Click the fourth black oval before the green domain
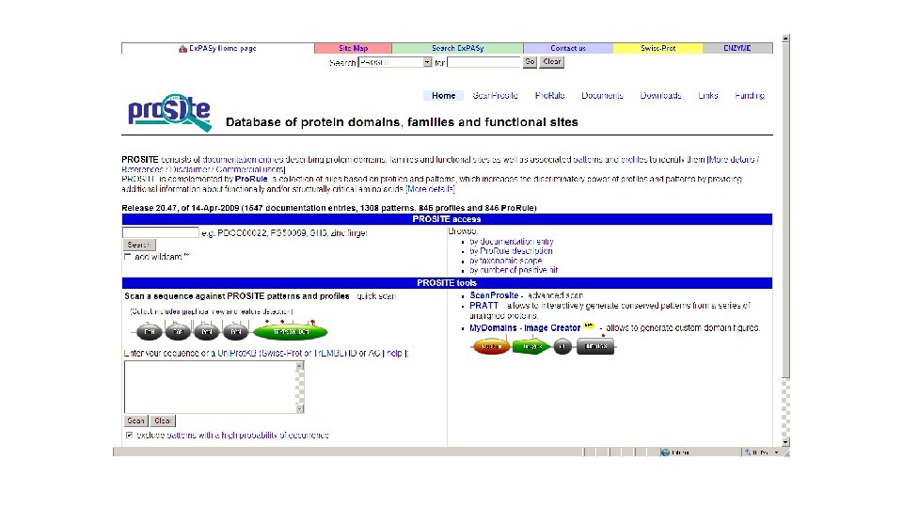Screen dimensions: 903x508 [235, 332]
